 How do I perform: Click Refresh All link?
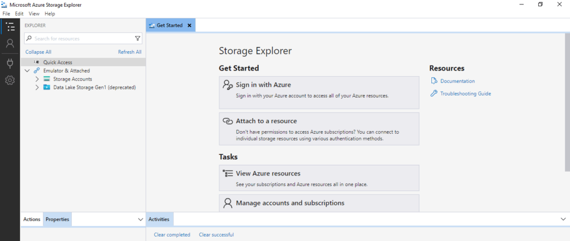(130, 52)
